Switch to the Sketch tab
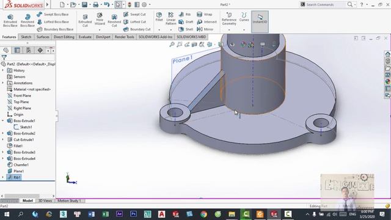This screenshot has width=391, height=220. click(26, 37)
